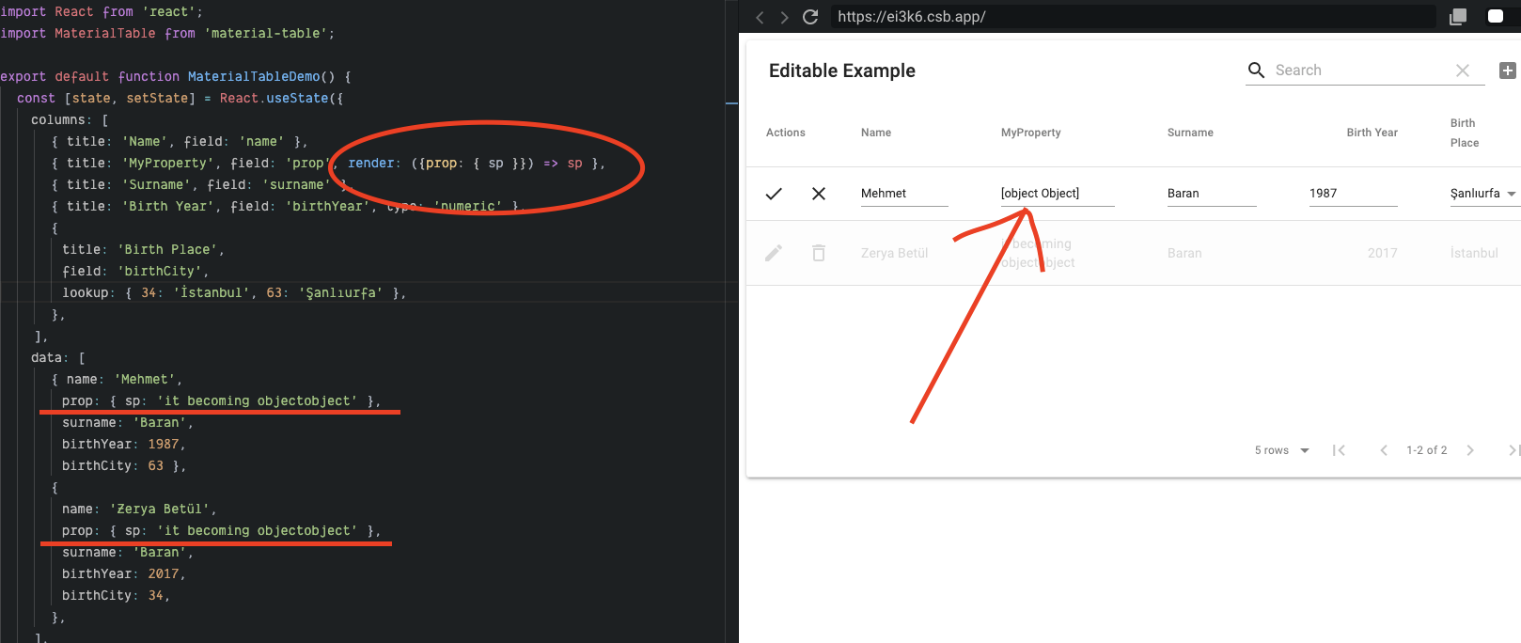
Task: Click the İstanbul birth place cell
Action: tap(1474, 253)
